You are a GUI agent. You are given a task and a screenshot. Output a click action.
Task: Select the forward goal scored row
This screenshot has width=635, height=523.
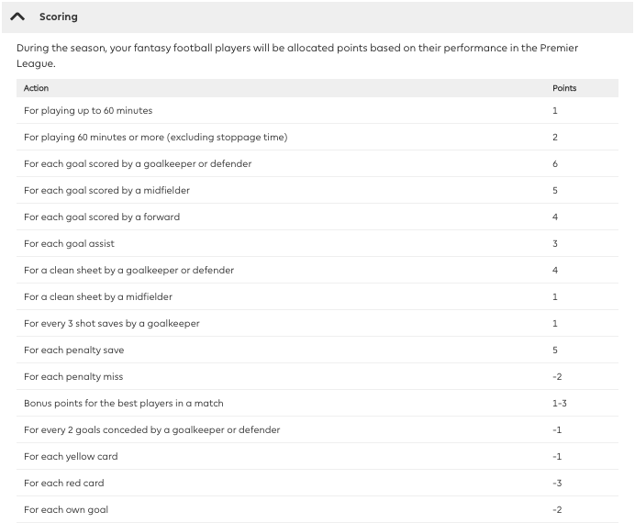pos(102,217)
